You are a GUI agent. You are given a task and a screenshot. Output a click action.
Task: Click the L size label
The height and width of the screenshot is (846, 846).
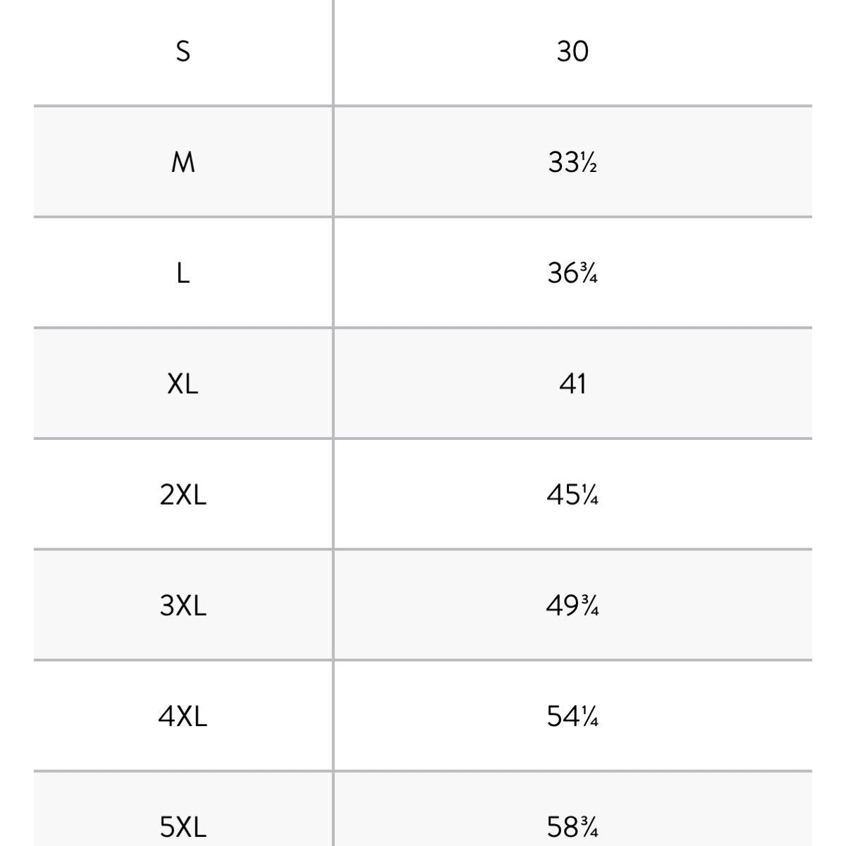click(183, 273)
